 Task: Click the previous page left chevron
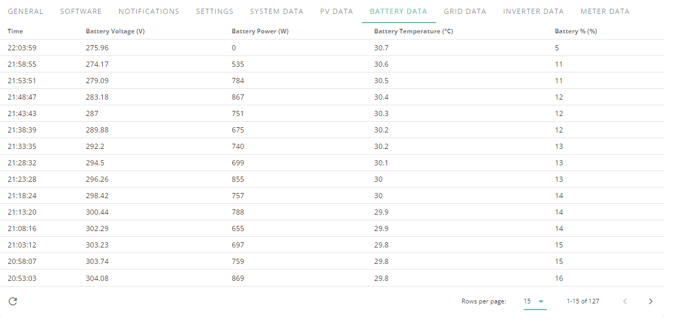coord(625,301)
